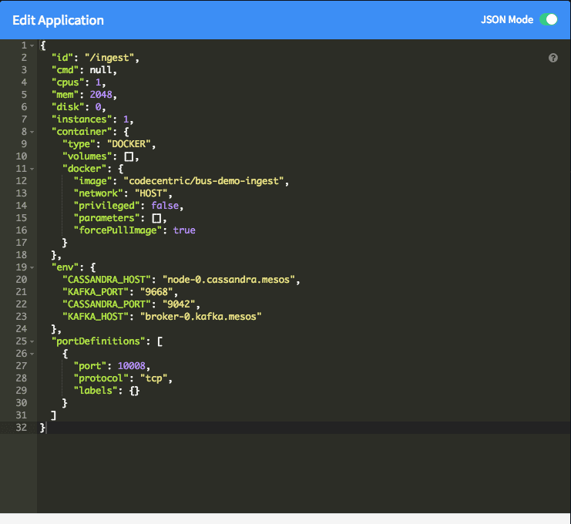This screenshot has height=524, width=571.
Task: Click line number 32 in the gutter
Action: 20,428
